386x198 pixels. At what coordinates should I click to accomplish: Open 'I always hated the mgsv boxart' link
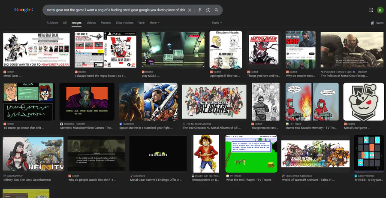tap(100, 76)
